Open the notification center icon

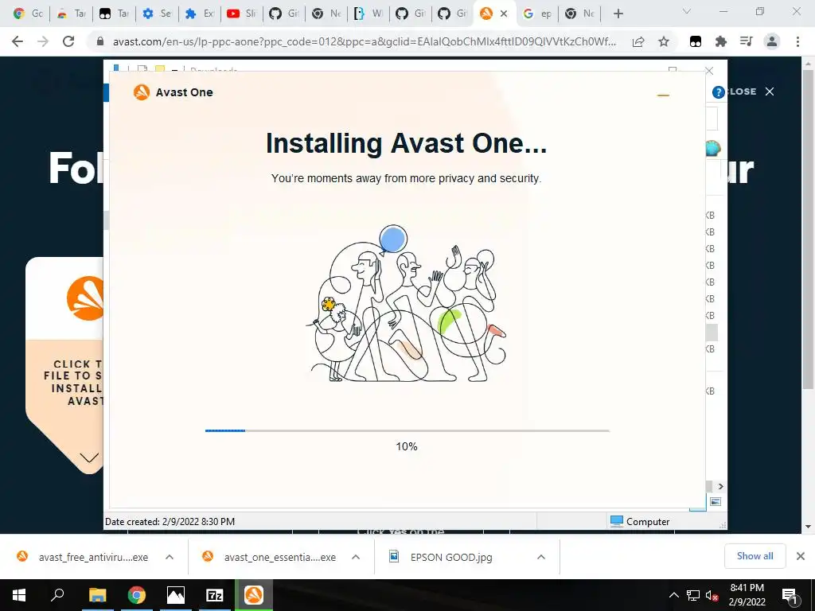789,595
